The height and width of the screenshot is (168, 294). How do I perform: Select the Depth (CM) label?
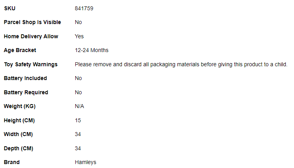[19, 148]
